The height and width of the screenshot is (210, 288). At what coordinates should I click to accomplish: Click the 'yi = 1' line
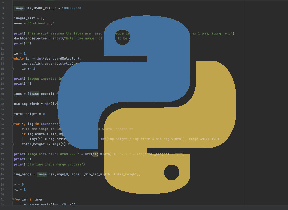click(x=20, y=189)
